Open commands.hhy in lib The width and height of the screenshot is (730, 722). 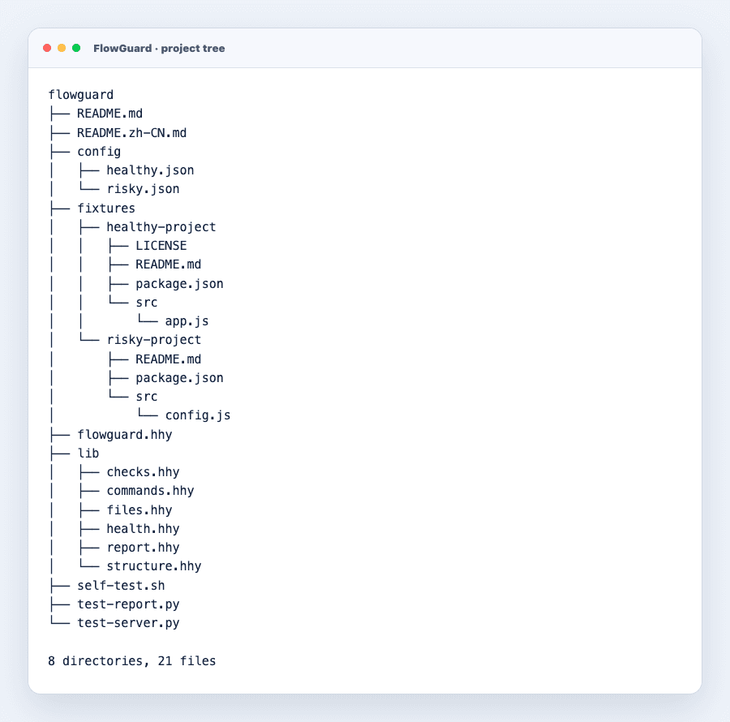pos(150,491)
